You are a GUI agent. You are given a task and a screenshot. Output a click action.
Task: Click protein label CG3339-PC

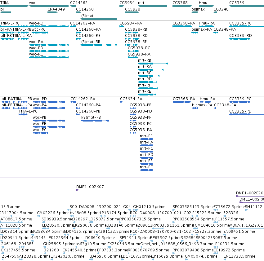click(x=240, y=99)
